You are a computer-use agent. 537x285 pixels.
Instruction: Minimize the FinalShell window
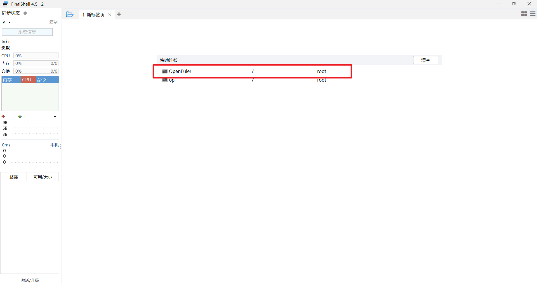click(x=498, y=4)
